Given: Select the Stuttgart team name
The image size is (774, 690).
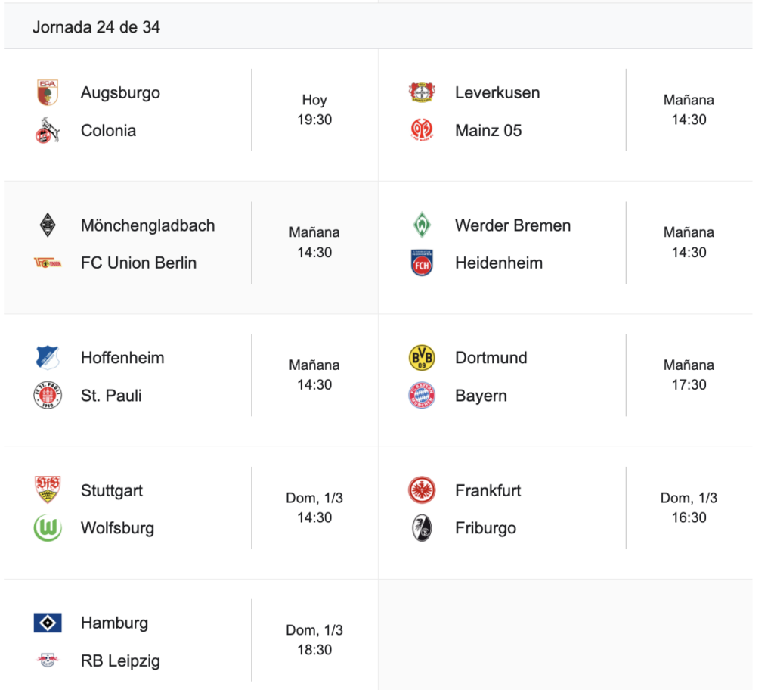Looking at the screenshot, I should tap(112, 490).
